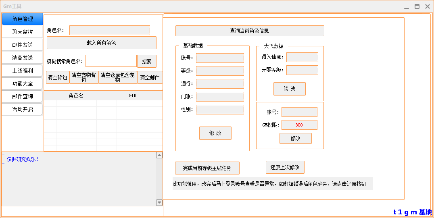Focus the 模糊搜索角色名 input field
The width and height of the screenshot is (434, 218).
click(x=111, y=61)
